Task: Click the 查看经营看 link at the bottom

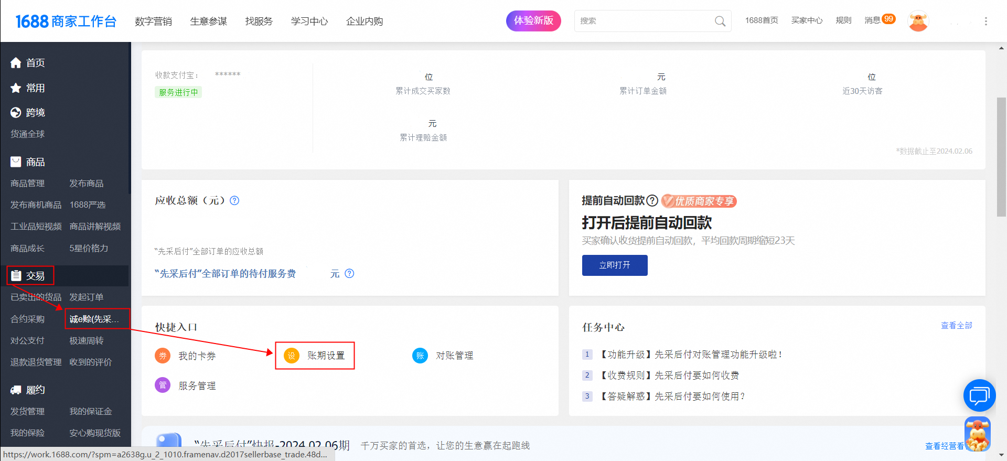Action: point(945,446)
